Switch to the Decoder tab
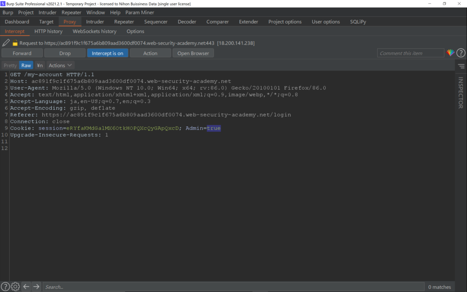 (x=187, y=22)
